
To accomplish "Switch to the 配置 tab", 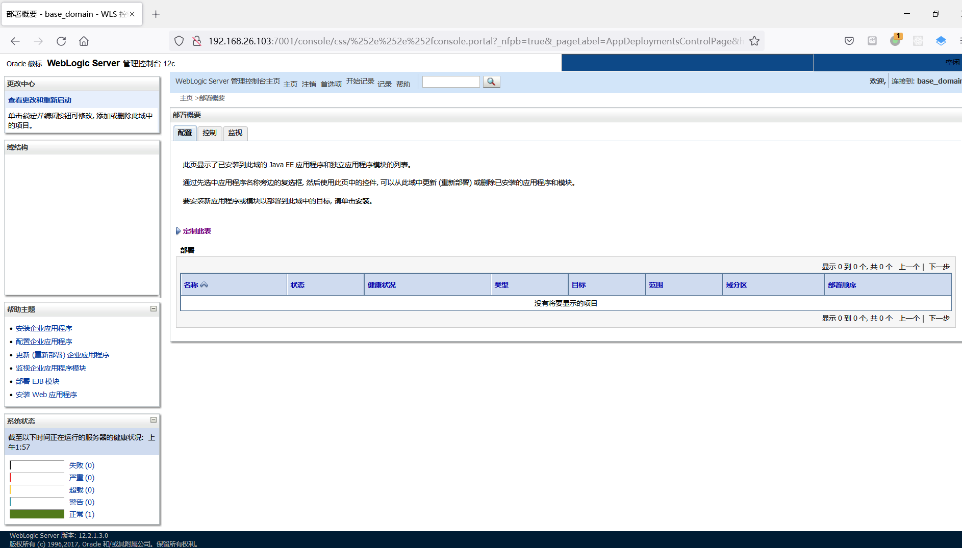I will tap(185, 133).
